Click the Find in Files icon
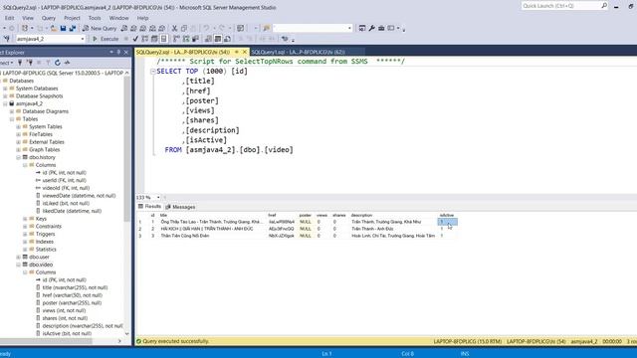 tap(267, 28)
